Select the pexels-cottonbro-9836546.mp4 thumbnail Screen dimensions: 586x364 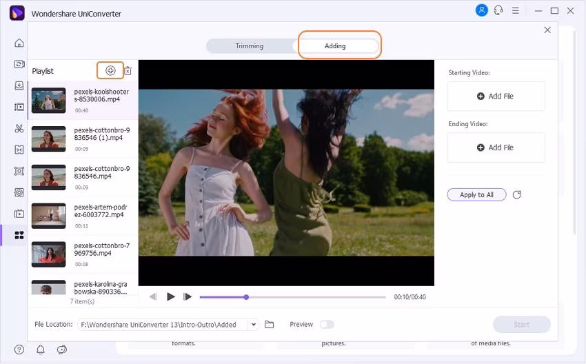click(48, 177)
